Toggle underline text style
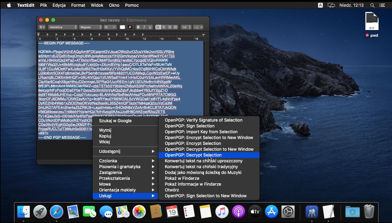Viewport: 392px width, 223px height. click(150, 27)
